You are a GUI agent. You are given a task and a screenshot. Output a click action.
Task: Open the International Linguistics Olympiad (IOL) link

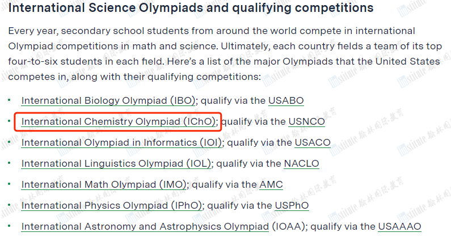[x=116, y=164]
